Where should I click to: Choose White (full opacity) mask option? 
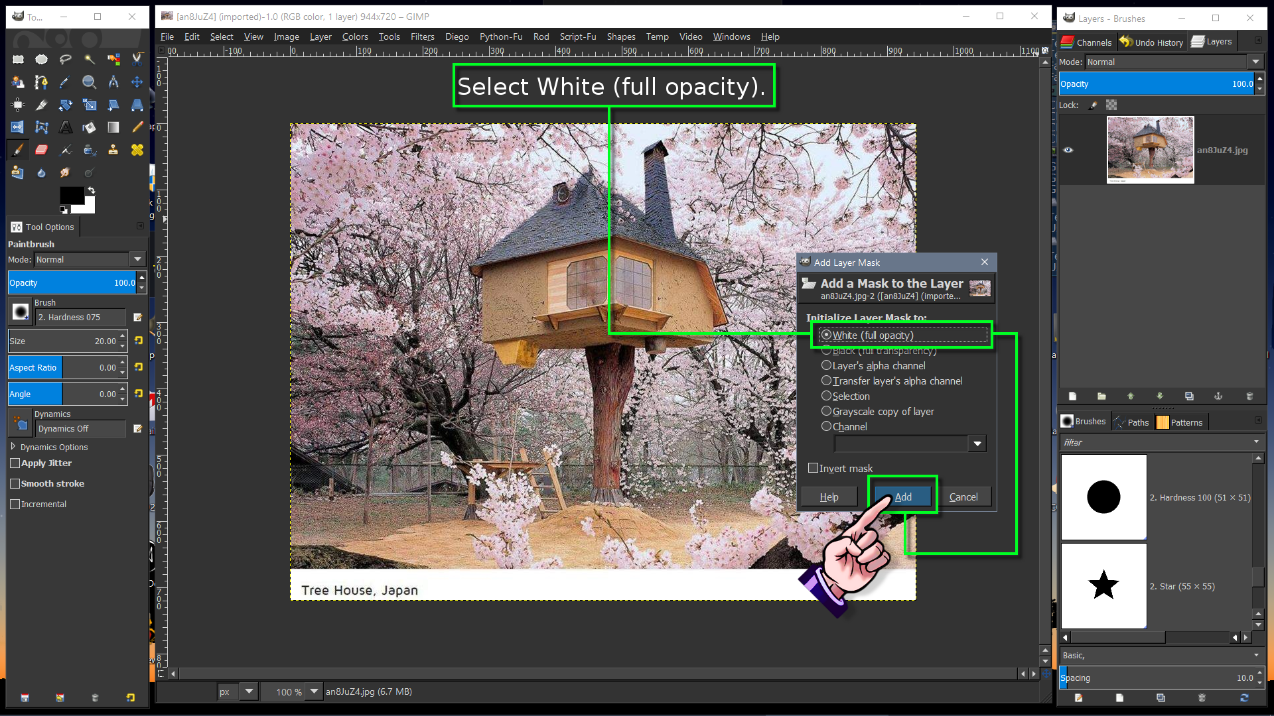pyautogui.click(x=904, y=335)
